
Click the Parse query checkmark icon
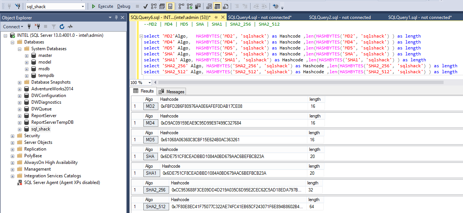point(145,6)
